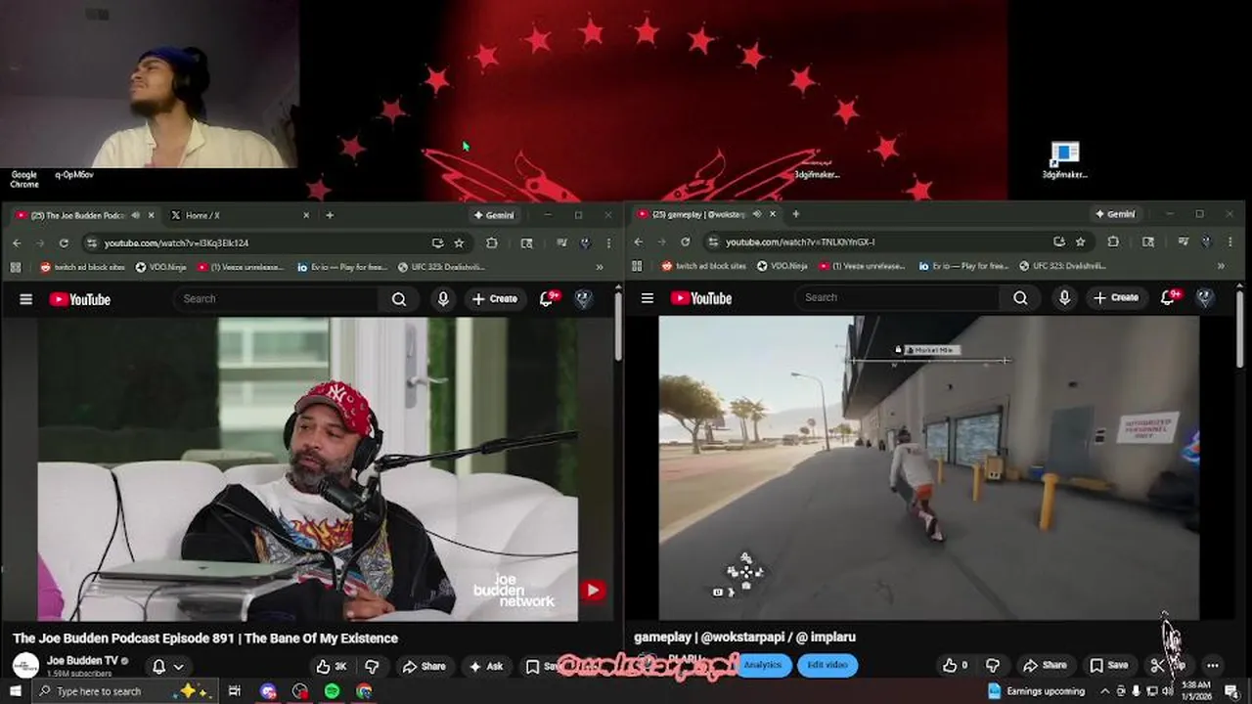
Task: Open apps grid in Joe Budden bookmarks bar
Action: point(16,267)
